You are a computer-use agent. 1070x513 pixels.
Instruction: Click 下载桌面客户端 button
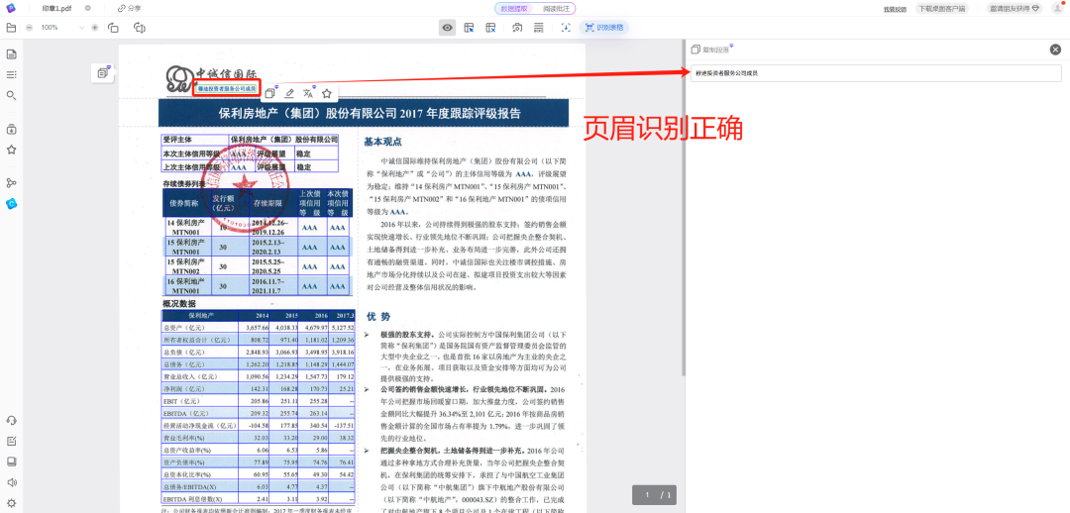coord(942,9)
